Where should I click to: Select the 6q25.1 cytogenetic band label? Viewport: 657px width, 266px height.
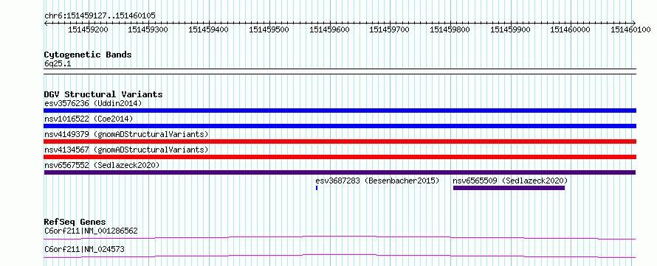(x=58, y=63)
